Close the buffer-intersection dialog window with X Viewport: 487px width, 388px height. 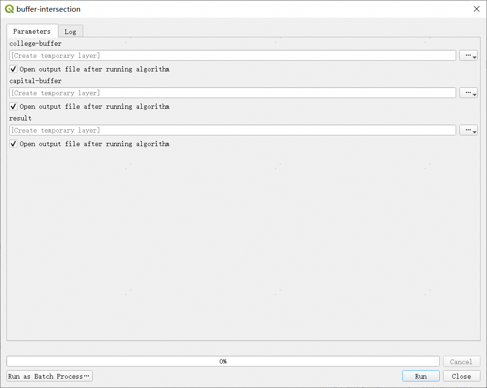476,9
